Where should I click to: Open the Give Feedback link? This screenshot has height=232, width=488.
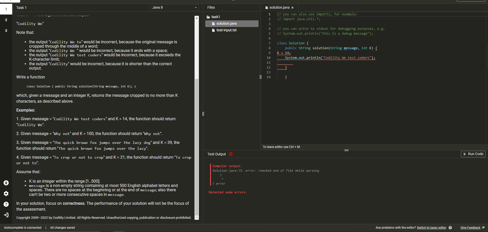pos(470,228)
